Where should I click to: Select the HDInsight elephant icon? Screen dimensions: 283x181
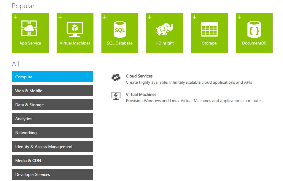point(164,28)
